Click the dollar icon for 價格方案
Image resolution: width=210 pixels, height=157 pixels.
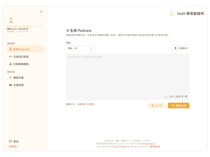coord(10,78)
